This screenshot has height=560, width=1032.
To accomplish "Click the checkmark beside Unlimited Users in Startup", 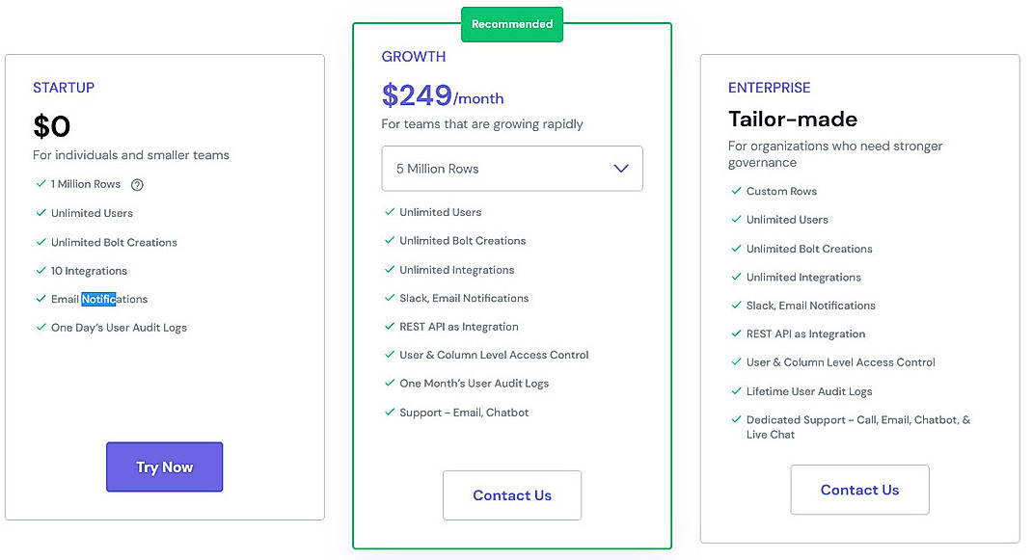I will pyautogui.click(x=41, y=213).
